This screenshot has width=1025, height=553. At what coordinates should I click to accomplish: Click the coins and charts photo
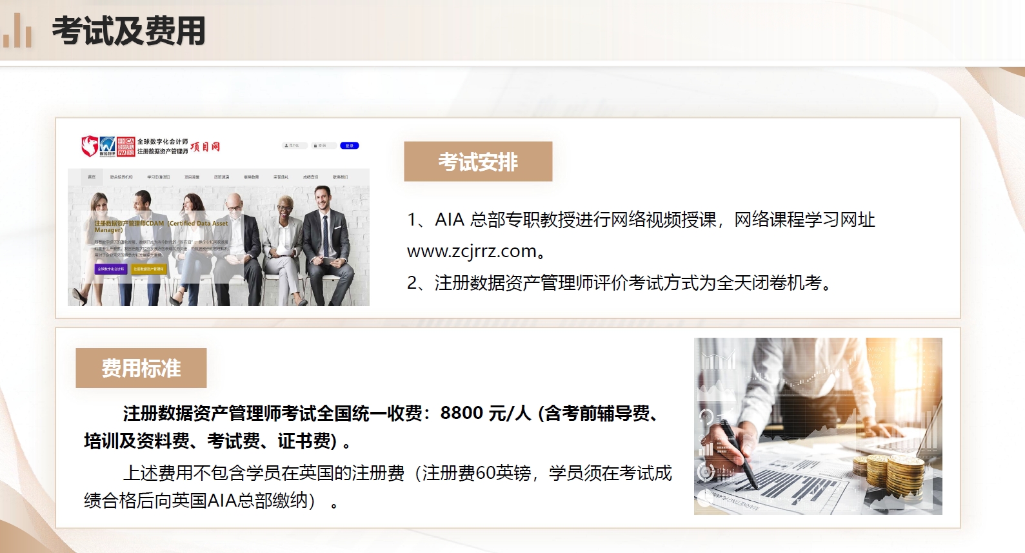click(x=818, y=426)
